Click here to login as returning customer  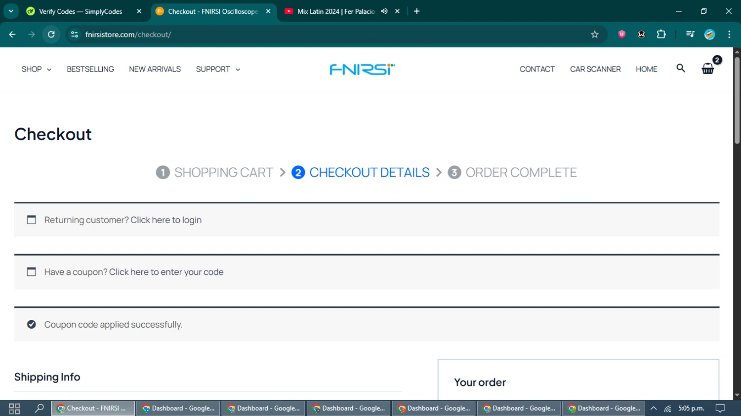166,220
